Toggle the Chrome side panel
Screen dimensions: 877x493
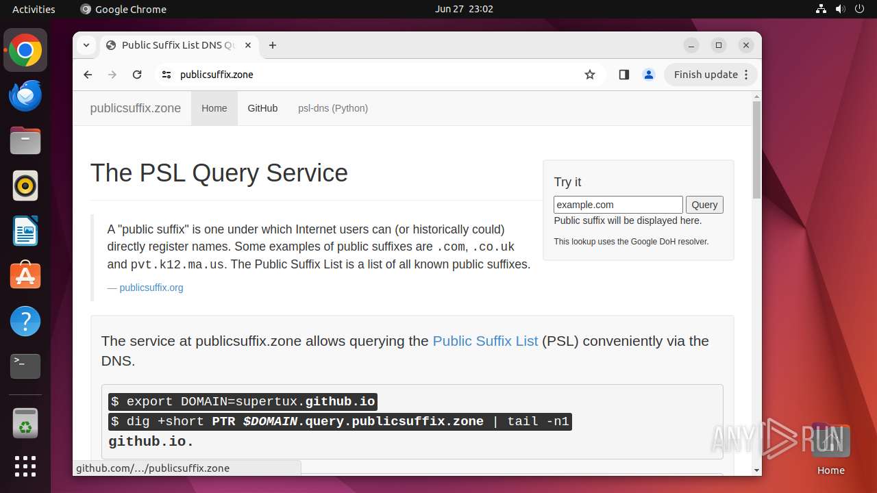[623, 75]
